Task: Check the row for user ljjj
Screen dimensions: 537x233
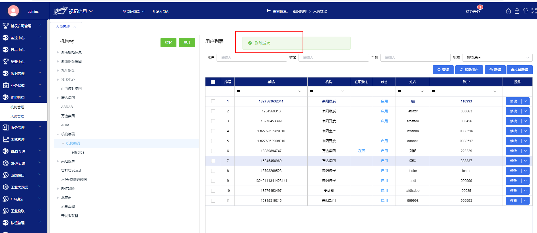Action: [213, 101]
